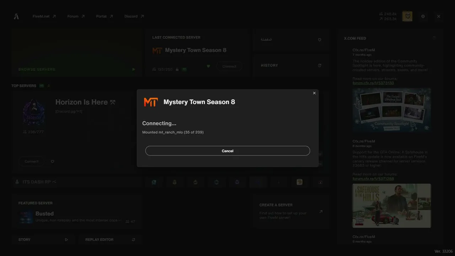Viewport: 455px width, 256px height.
Task: Favorite Horizon Is Here with the heart toggle
Action: pos(53,161)
